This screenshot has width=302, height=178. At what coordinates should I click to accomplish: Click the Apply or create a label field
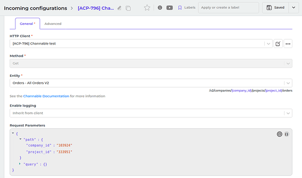click(x=228, y=7)
